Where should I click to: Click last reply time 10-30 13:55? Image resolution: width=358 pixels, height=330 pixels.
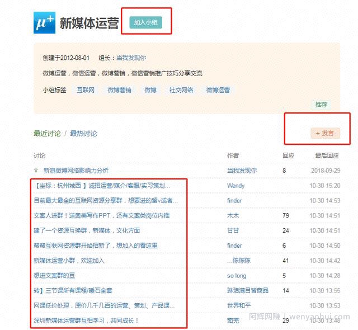coord(324,291)
